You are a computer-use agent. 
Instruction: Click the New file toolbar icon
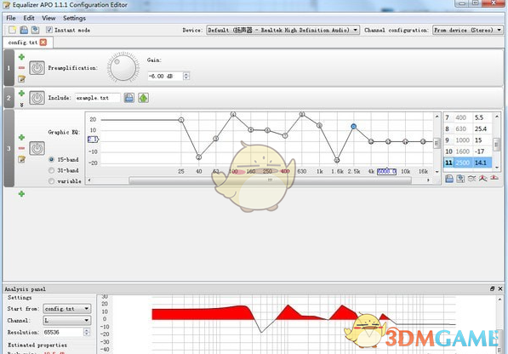tap(12, 30)
